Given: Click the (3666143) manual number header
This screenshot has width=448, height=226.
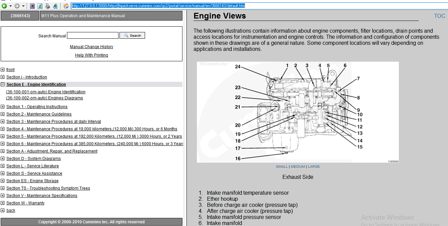Looking at the screenshot, I should tap(20, 16).
